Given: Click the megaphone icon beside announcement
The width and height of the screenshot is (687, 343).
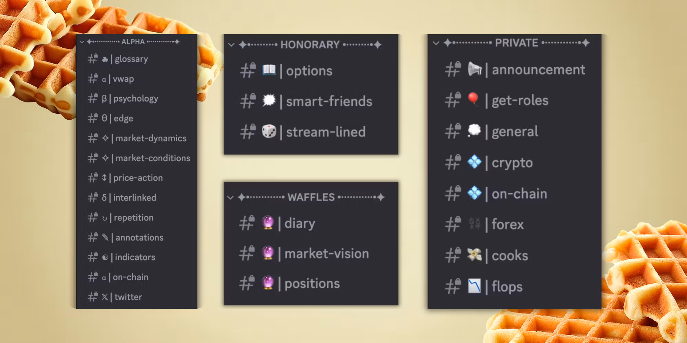Looking at the screenshot, I should (x=474, y=69).
